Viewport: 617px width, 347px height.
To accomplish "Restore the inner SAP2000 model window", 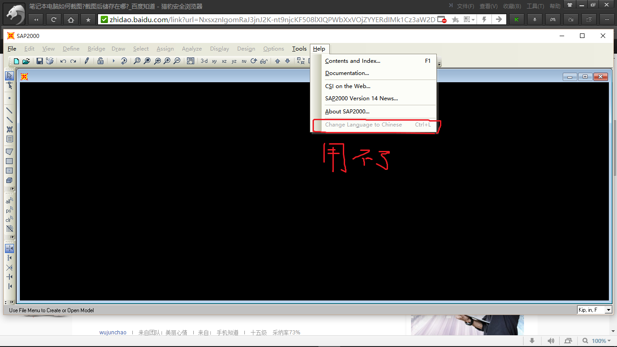I will click(x=585, y=77).
